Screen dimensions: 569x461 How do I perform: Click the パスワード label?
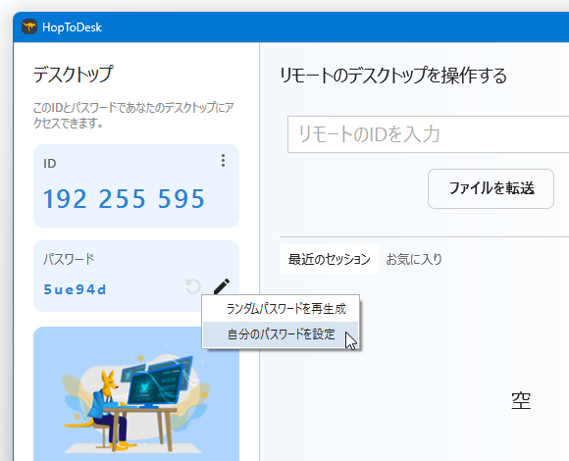coord(69,259)
